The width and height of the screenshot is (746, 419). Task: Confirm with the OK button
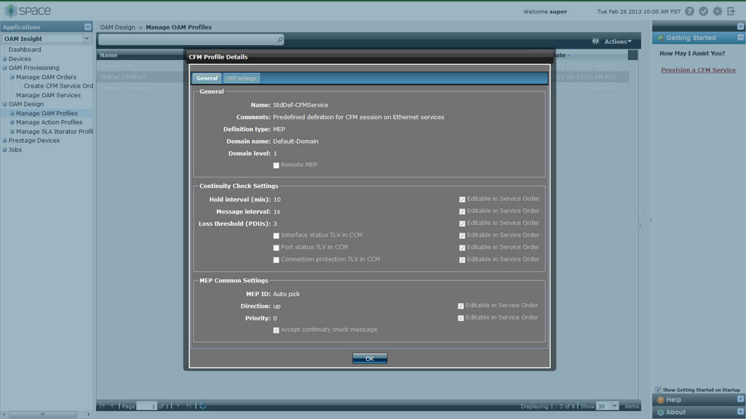(370, 358)
